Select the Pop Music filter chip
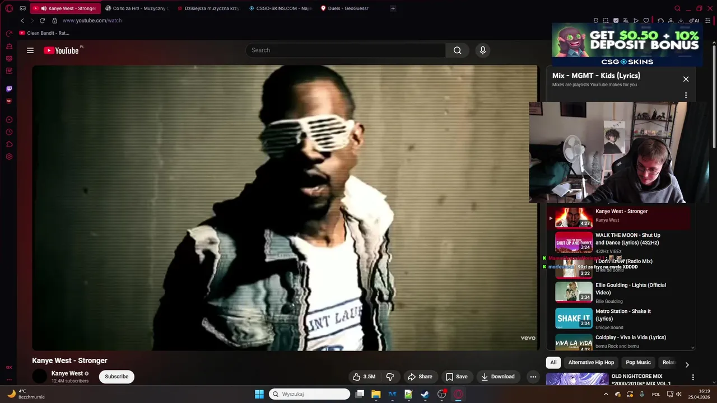Image resolution: width=717 pixels, height=403 pixels. tap(638, 363)
